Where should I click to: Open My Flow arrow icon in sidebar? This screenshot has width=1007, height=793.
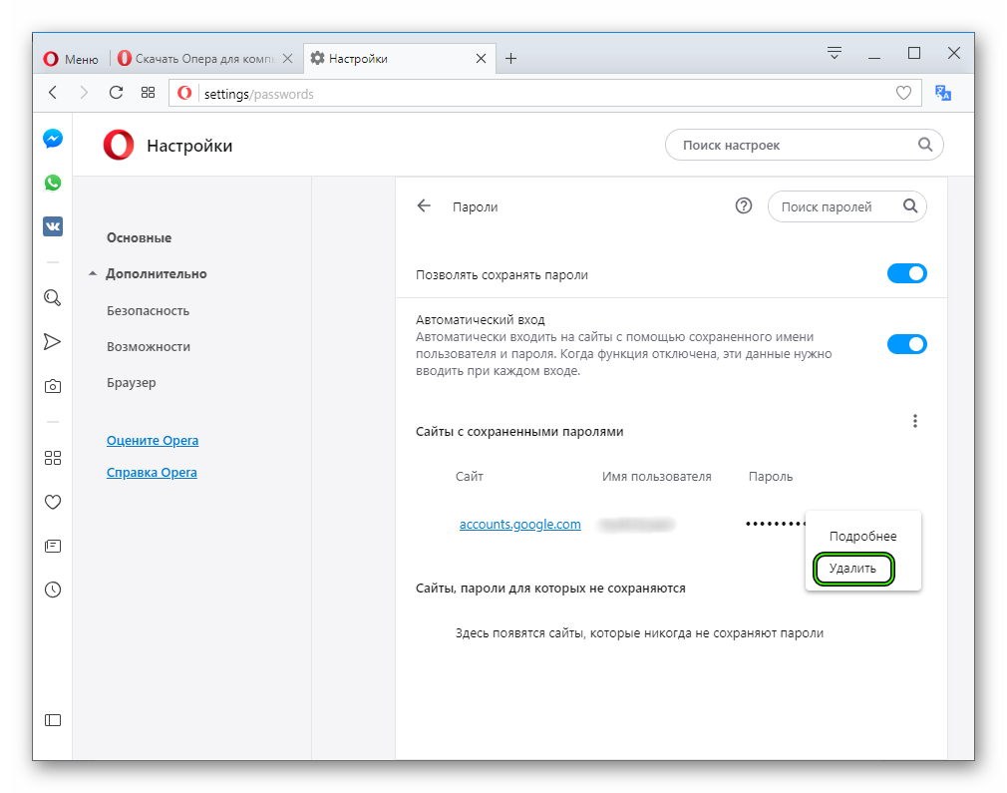click(x=53, y=341)
